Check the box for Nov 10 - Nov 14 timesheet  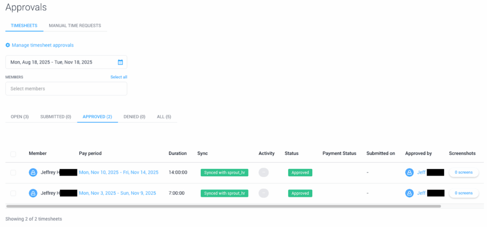pyautogui.click(x=13, y=173)
